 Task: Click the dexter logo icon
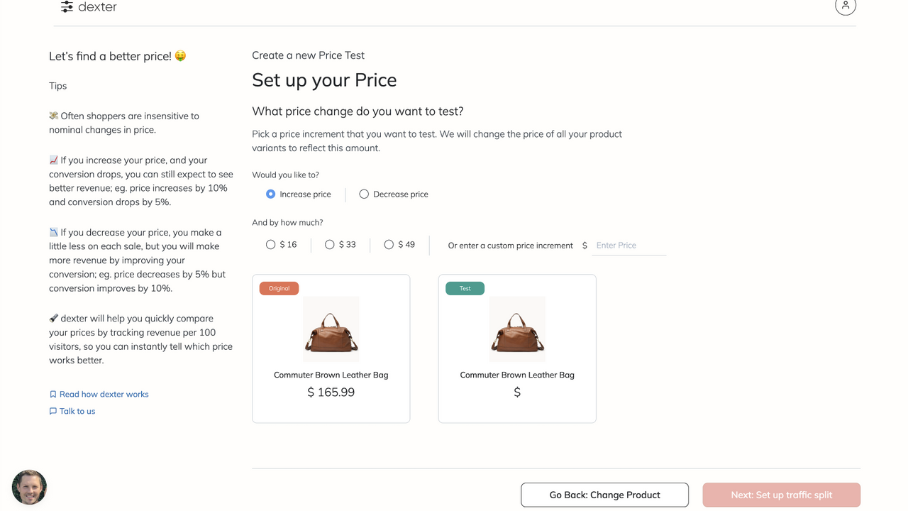(x=67, y=6)
